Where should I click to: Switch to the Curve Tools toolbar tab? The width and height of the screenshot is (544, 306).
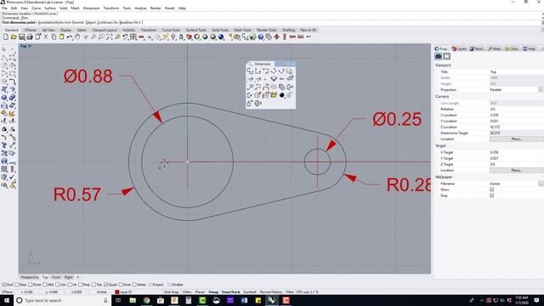[172, 31]
